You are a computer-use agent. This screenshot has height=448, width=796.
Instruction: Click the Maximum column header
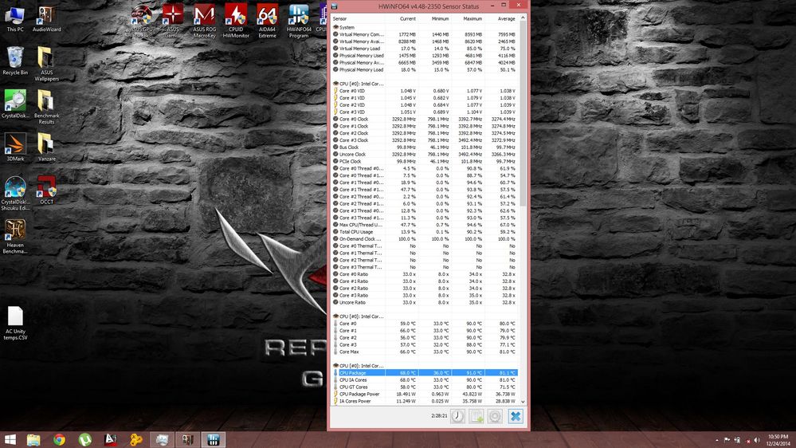(467, 19)
